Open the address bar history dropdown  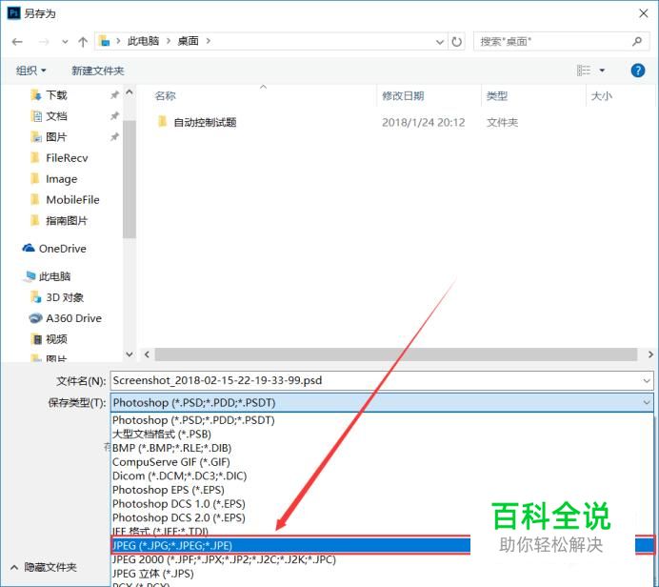(x=440, y=42)
